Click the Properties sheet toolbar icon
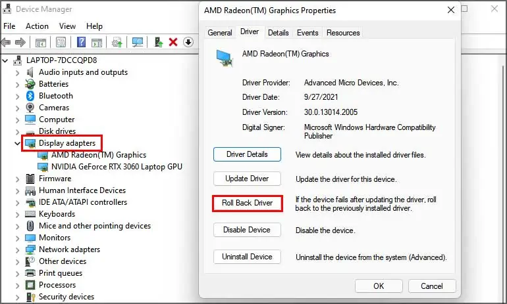The width and height of the screenshot is (507, 304). pyautogui.click(x=61, y=42)
